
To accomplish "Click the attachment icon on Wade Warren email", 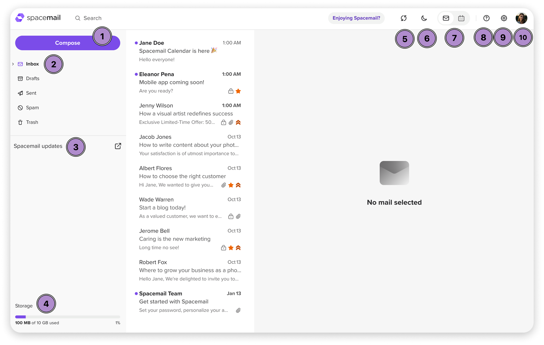I will (x=238, y=216).
